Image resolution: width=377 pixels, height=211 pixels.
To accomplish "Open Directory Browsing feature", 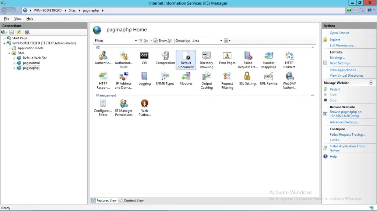I will (x=207, y=60).
